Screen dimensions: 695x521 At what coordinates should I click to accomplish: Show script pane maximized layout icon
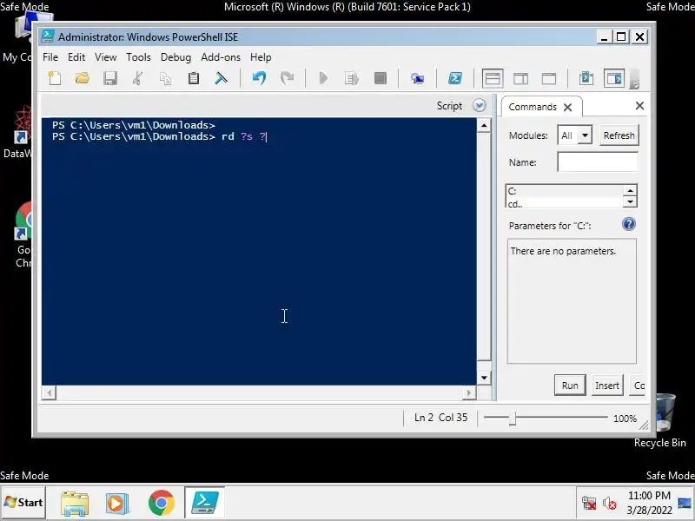[549, 78]
